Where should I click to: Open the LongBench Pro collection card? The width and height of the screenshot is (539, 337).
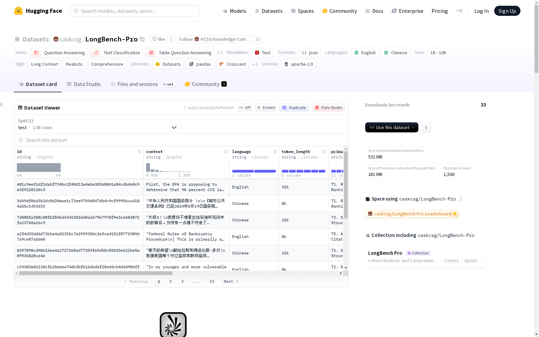point(425,257)
